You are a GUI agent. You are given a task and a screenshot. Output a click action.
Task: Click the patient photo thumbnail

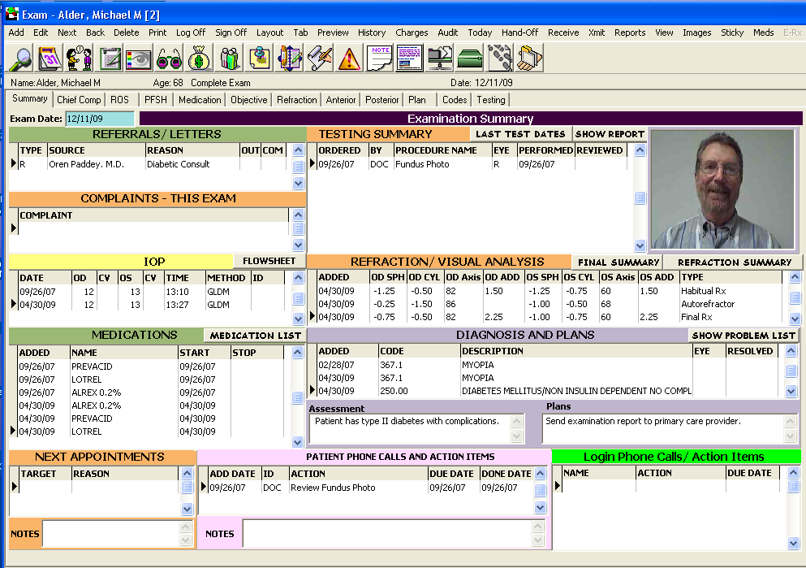pyautogui.click(x=722, y=189)
